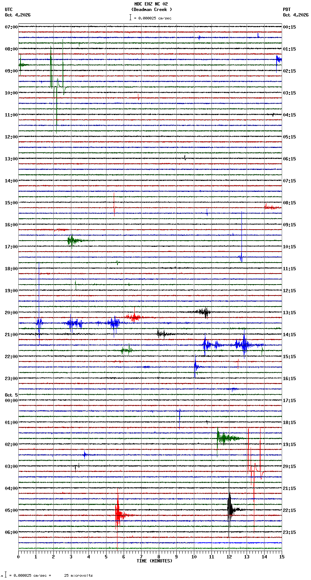
Task: Click the PDT label at top right
Action: point(286,10)
